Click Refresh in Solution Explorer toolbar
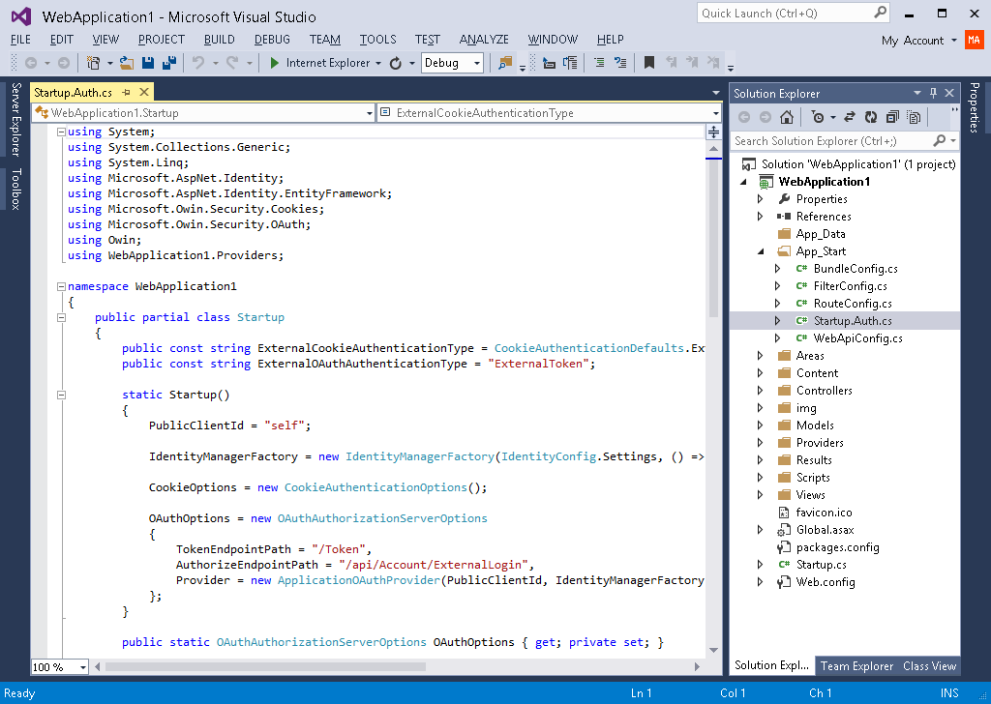The width and height of the screenshot is (991, 704). [870, 117]
